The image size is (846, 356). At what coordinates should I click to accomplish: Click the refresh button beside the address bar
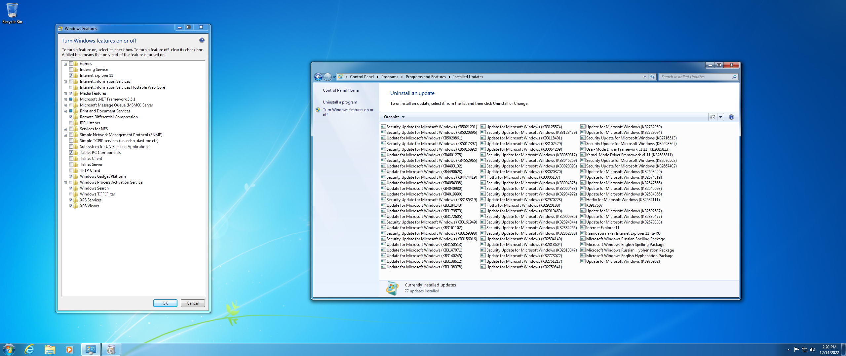coord(652,77)
